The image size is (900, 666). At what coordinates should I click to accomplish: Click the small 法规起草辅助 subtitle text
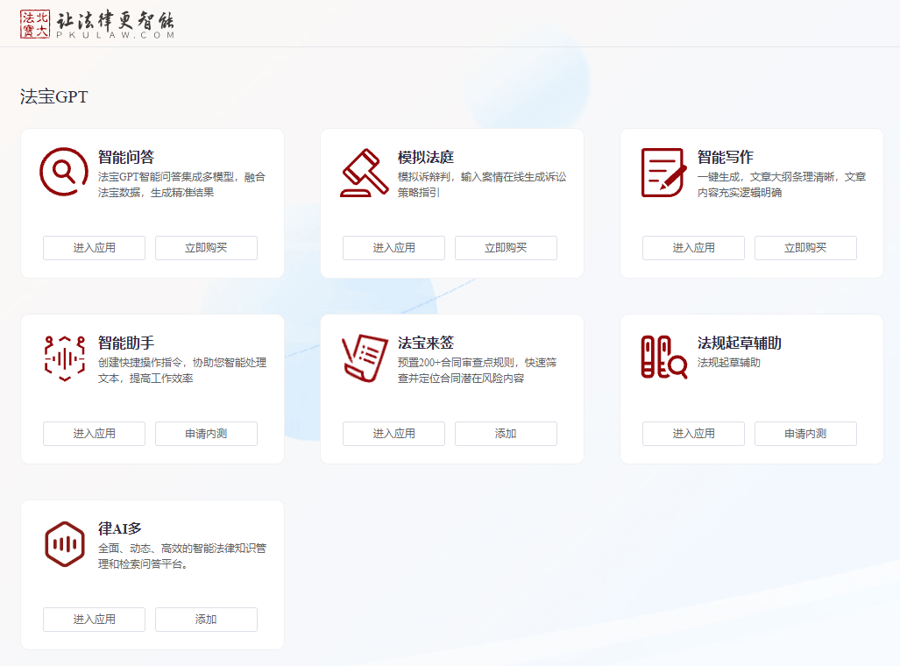pos(728,363)
